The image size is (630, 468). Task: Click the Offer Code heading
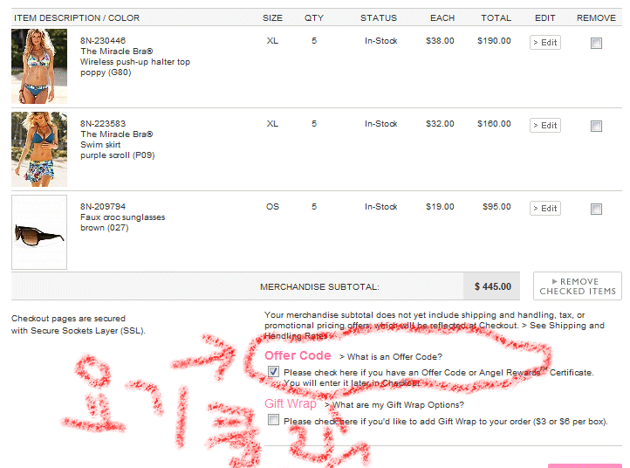[298, 355]
